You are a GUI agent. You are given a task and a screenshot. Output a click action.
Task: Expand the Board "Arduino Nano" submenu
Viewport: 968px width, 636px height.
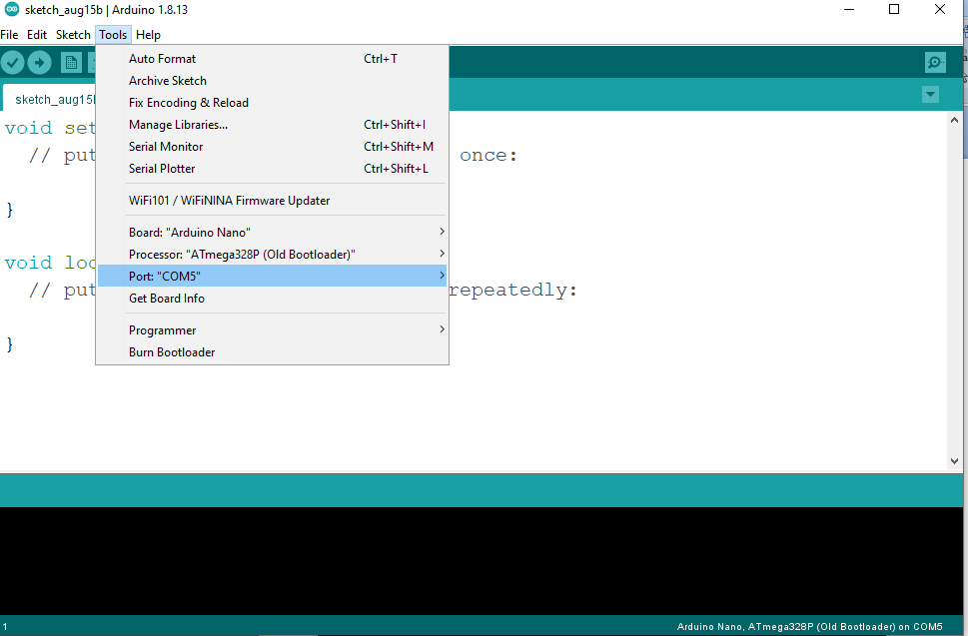click(x=272, y=232)
